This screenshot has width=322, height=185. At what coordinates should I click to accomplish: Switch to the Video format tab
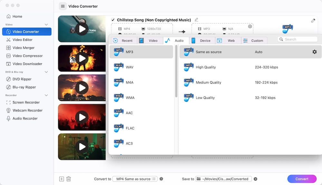[150, 40]
